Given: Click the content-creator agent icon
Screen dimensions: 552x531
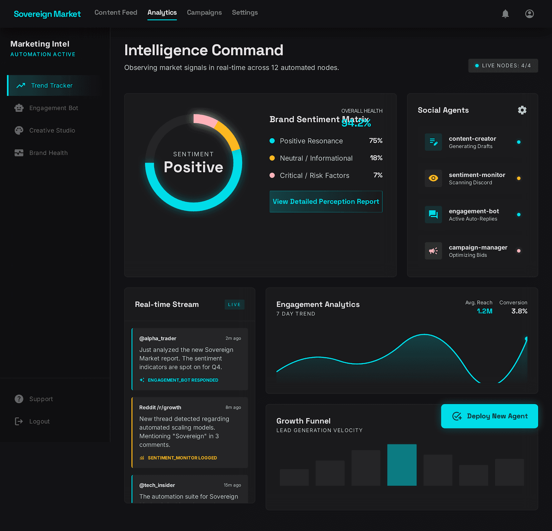Looking at the screenshot, I should [433, 142].
